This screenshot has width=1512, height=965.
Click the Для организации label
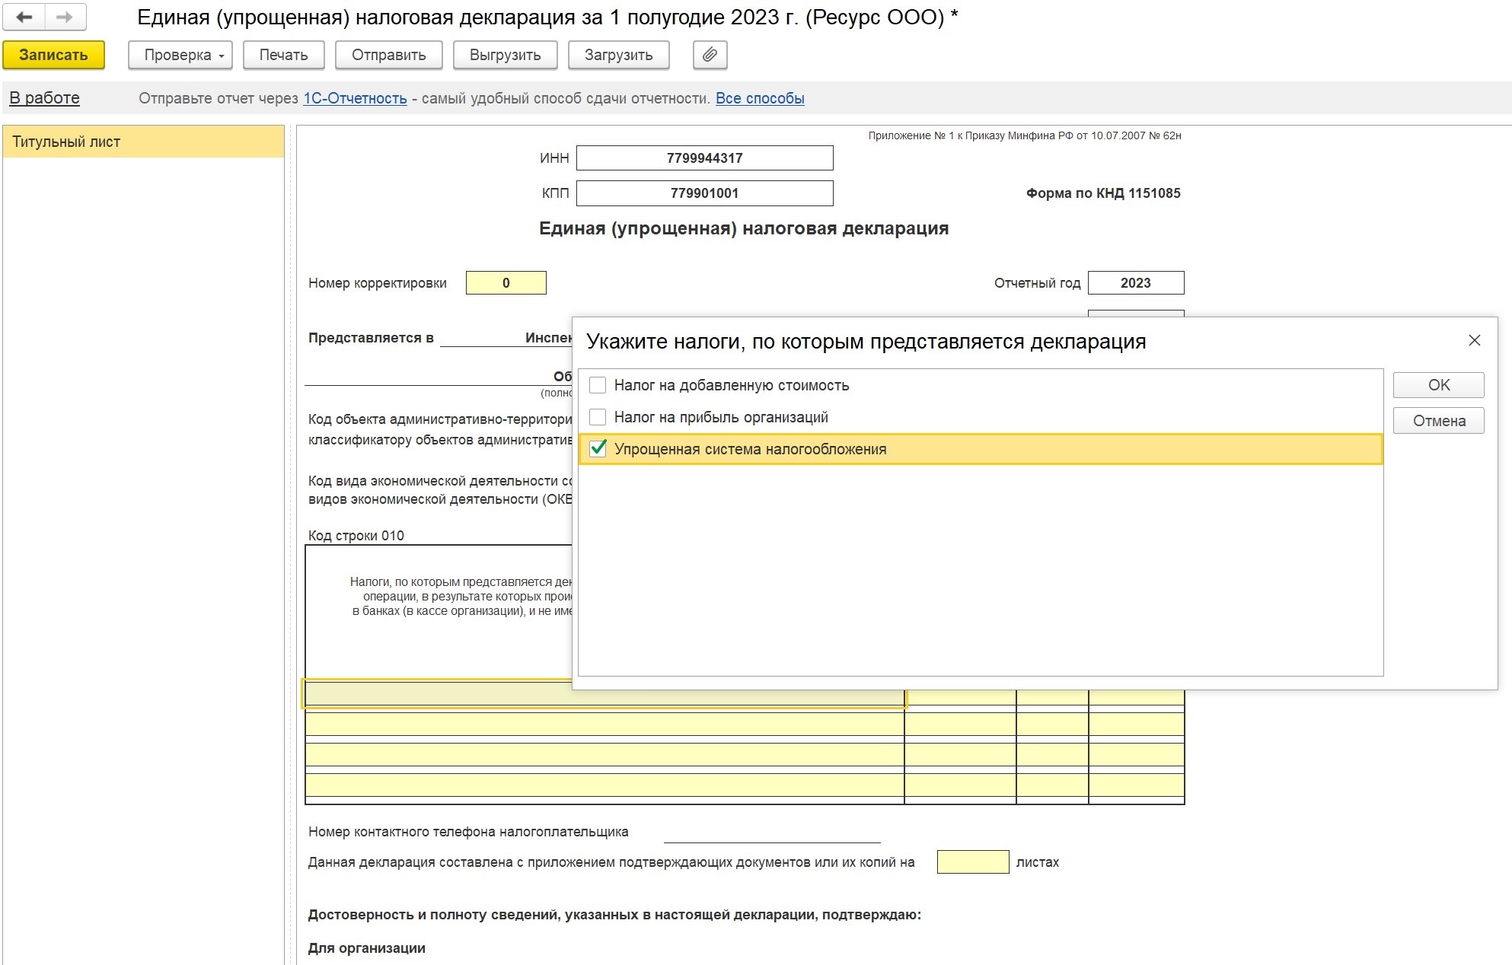[x=366, y=948]
